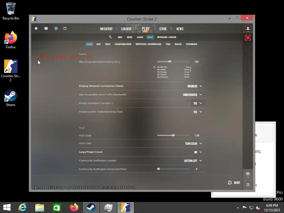284x213 pixels.
Task: Open the Windows Store taskbar icon
Action: pos(57,207)
